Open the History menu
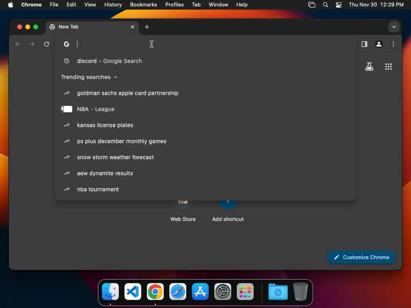Image resolution: width=411 pixels, height=308 pixels. click(113, 4)
